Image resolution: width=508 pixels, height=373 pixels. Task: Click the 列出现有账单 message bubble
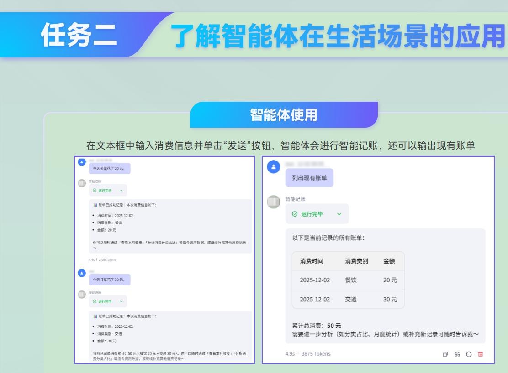click(x=309, y=177)
